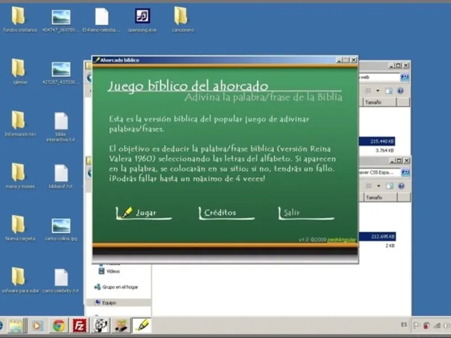Click the Ahorcado bíblico title bar pencil icon

[x=97, y=60]
